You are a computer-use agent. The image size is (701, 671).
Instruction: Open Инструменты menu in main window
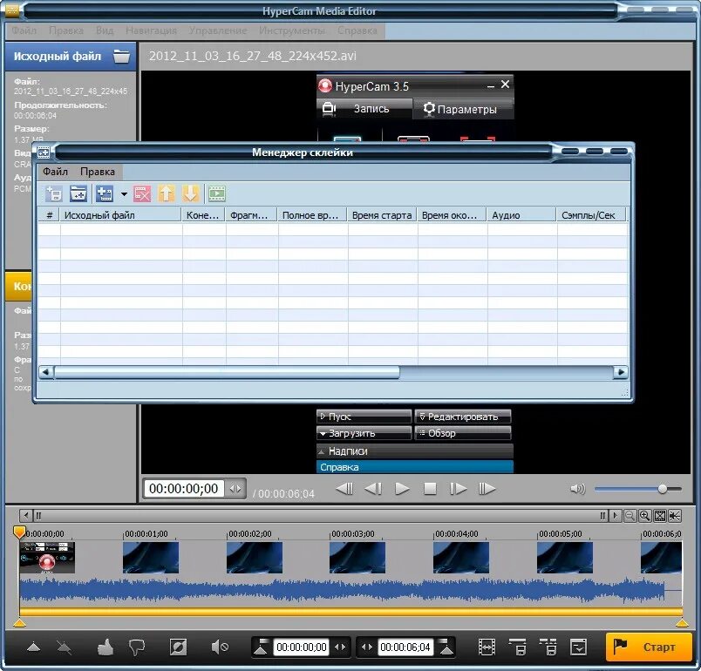(x=292, y=30)
